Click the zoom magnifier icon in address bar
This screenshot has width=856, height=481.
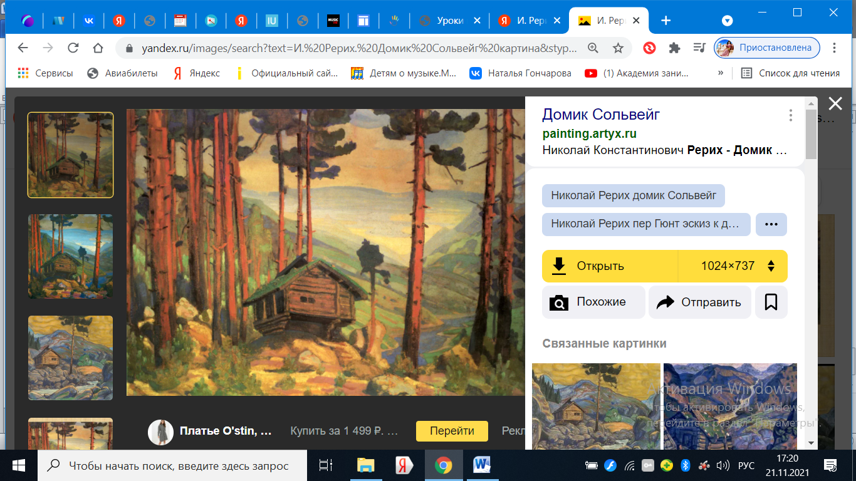[593, 48]
